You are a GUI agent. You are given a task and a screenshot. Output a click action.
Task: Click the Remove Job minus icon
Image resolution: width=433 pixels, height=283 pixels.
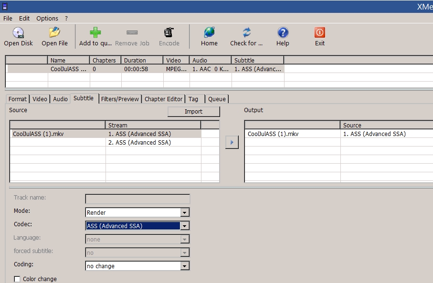(132, 32)
